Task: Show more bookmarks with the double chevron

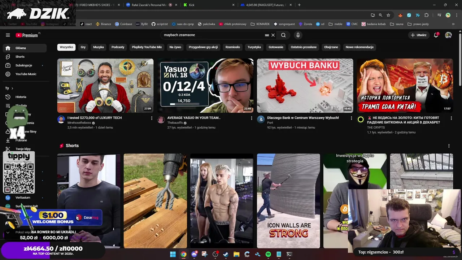Action: click(453, 24)
